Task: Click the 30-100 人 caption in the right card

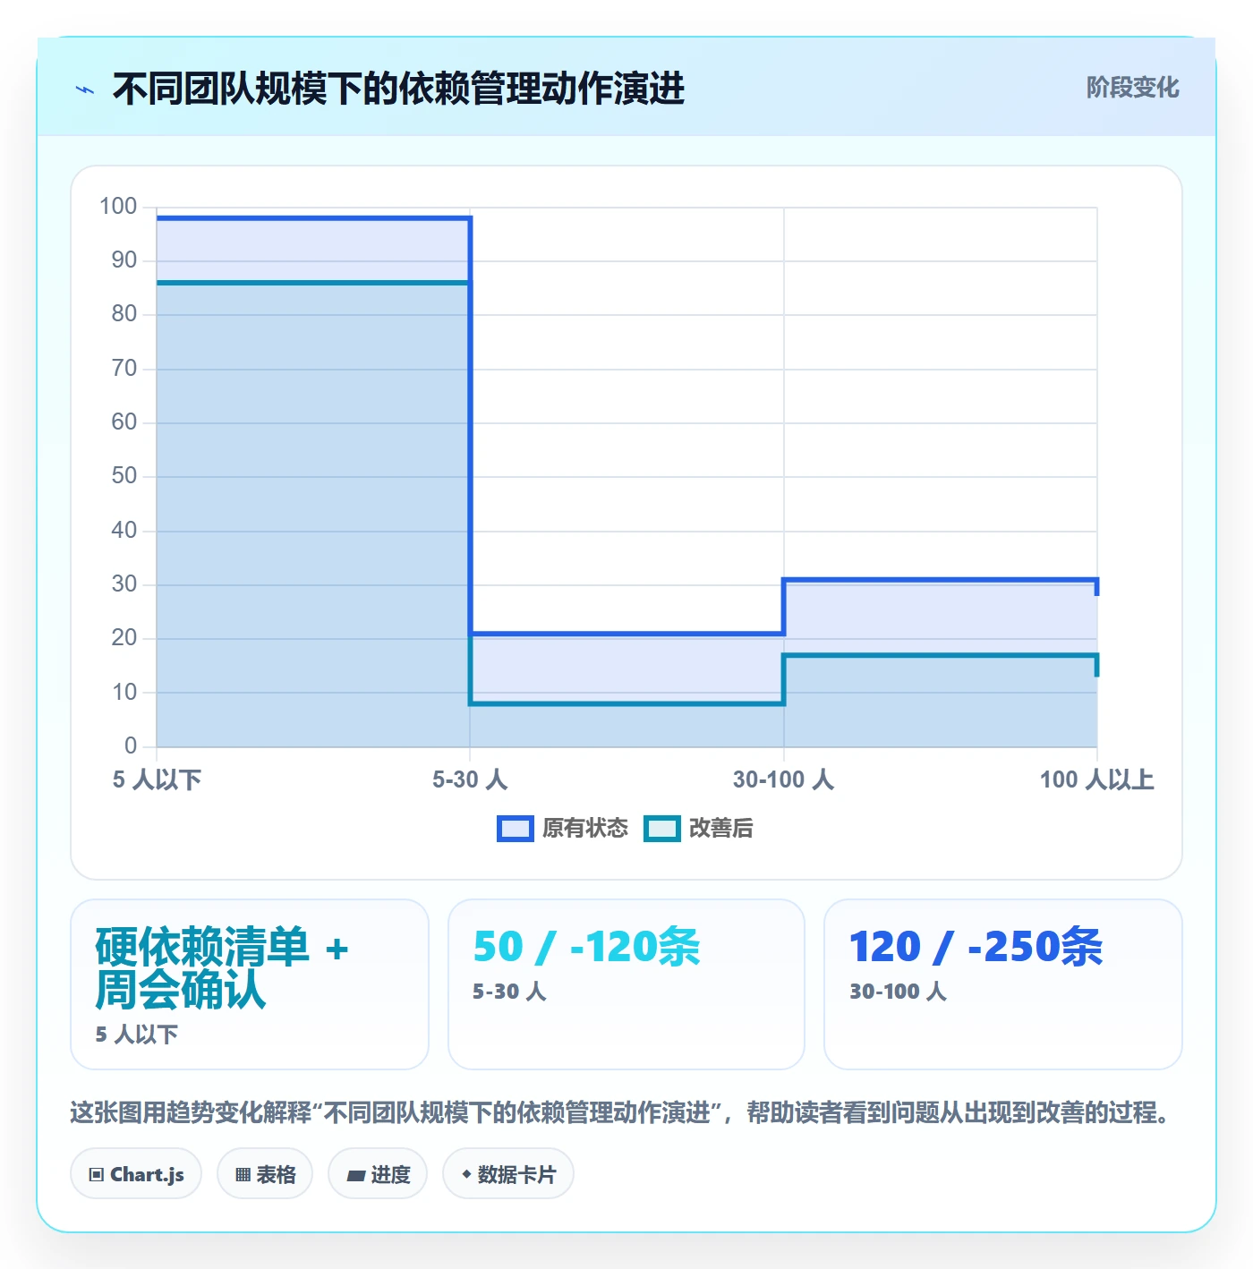Action: pyautogui.click(x=898, y=992)
